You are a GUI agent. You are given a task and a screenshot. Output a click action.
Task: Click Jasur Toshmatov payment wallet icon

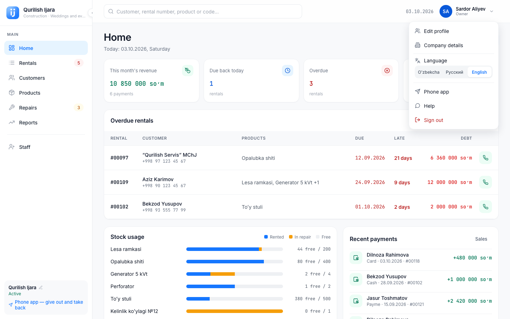coord(356,301)
